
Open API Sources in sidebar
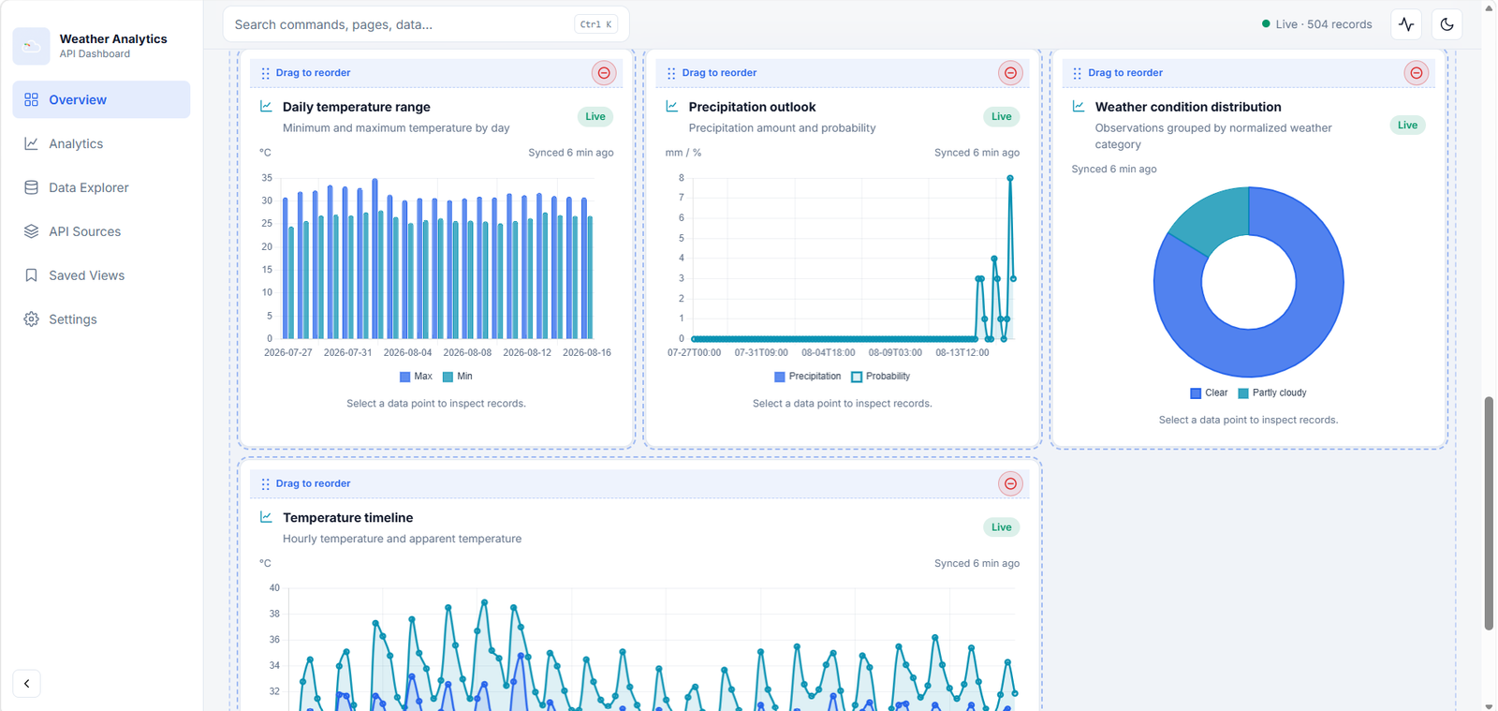pyautogui.click(x=101, y=231)
